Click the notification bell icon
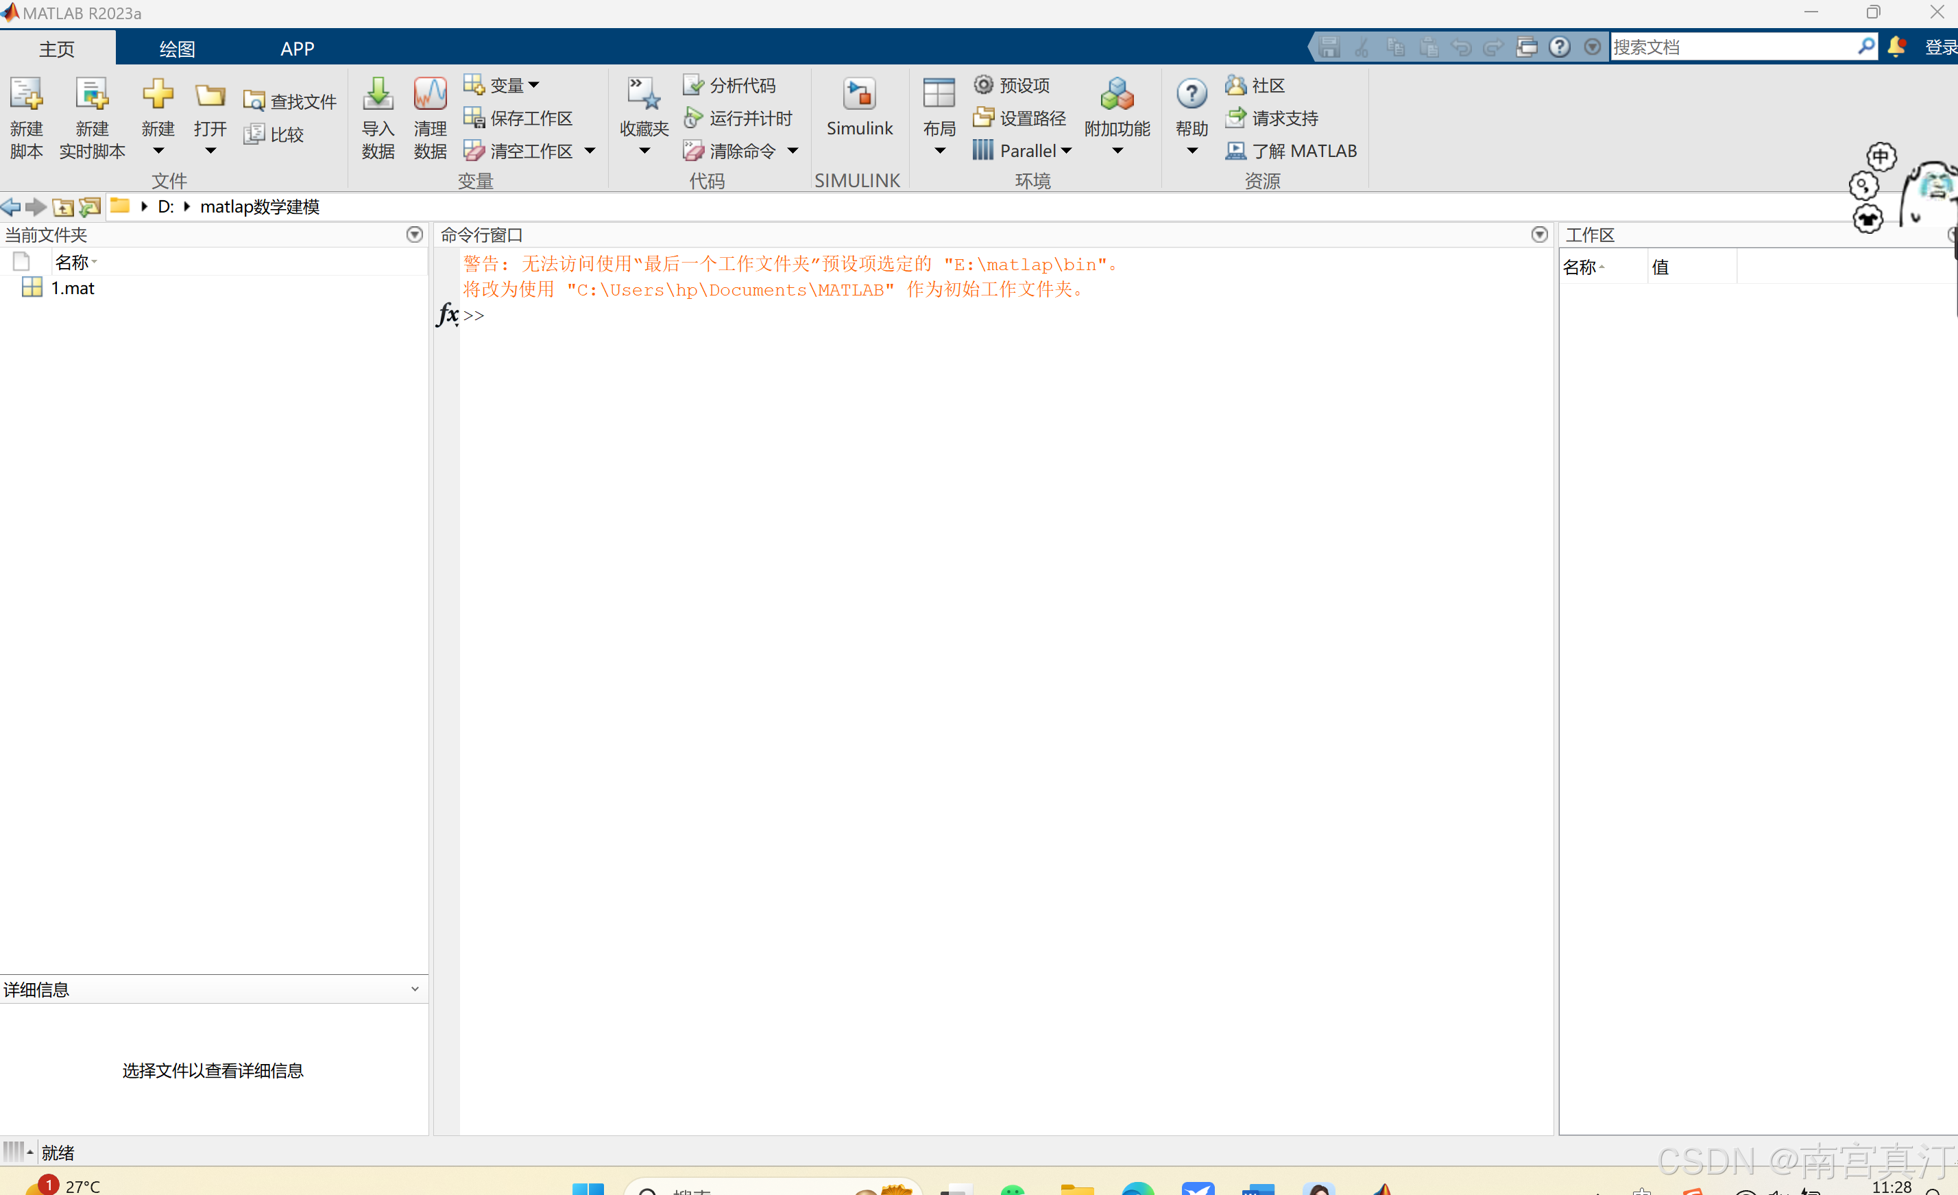This screenshot has width=1958, height=1195. pyautogui.click(x=1896, y=46)
